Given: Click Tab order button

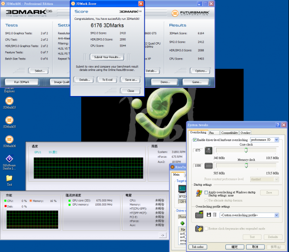Looking at the screenshot, I should pos(198,247).
